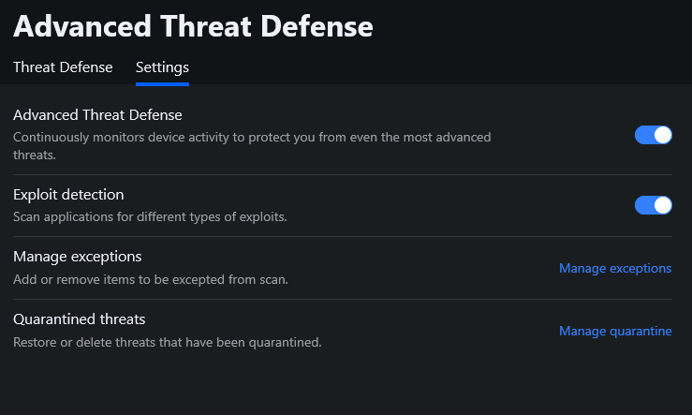
Task: Click the white knob of Advanced Threat Defense switch
Action: click(x=662, y=135)
